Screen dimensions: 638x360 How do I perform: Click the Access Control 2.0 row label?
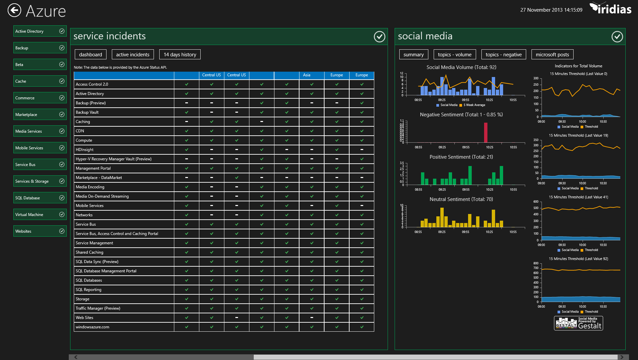tap(92, 84)
